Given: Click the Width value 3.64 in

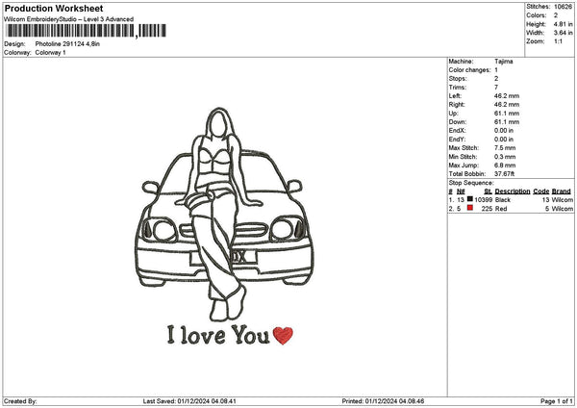Looking at the screenshot, I should (x=563, y=33).
